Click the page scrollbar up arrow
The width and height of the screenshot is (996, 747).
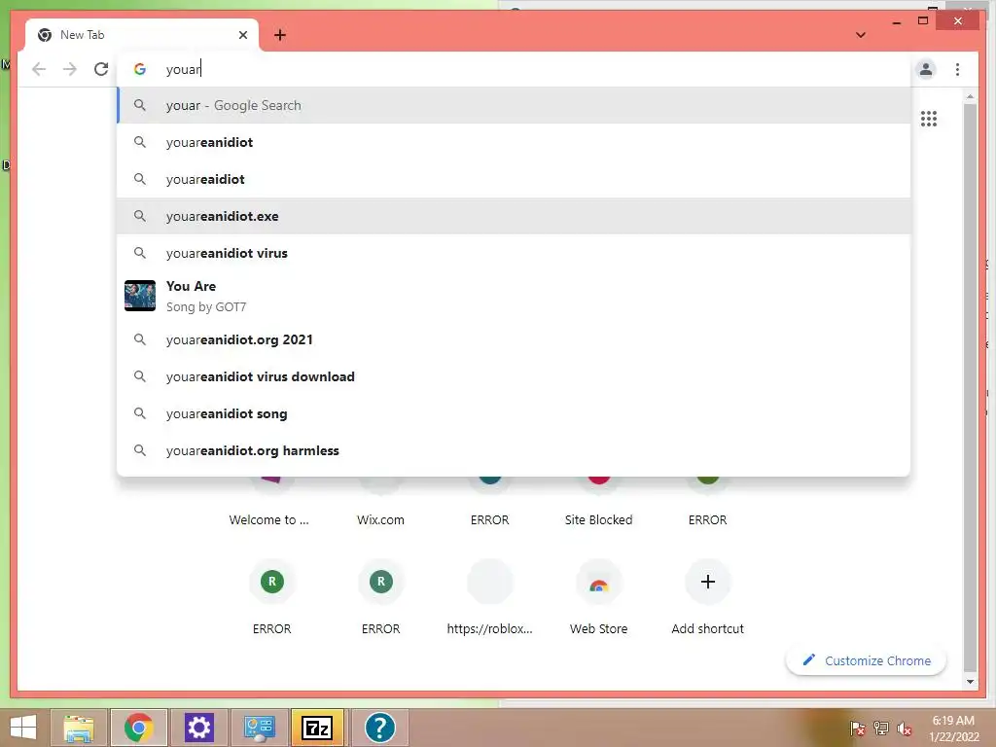pyautogui.click(x=970, y=96)
